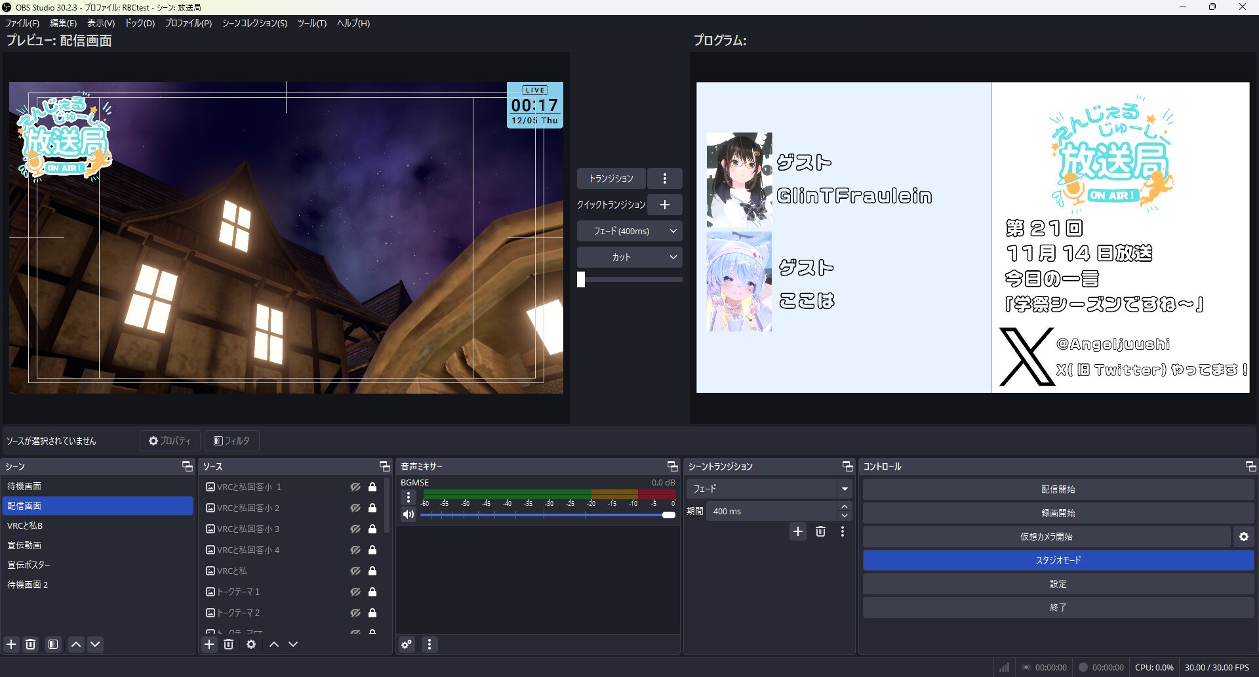Image resolution: width=1259 pixels, height=677 pixels.
Task: Open 表示(V) menu
Action: [x=101, y=23]
